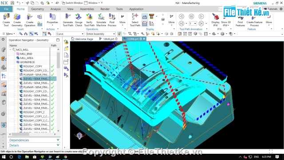The height and width of the screenshot is (160, 284).
Task: Expand More under Operations group
Action: 122,20
